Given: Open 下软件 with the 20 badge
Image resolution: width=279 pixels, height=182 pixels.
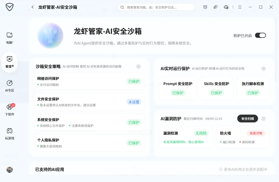Looking at the screenshot, I should click(x=10, y=110).
